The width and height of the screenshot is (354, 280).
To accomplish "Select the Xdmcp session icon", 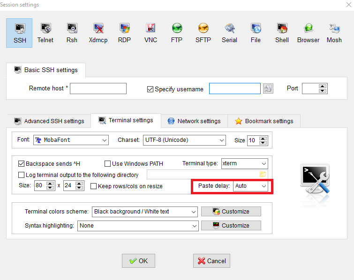I will click(x=98, y=33).
